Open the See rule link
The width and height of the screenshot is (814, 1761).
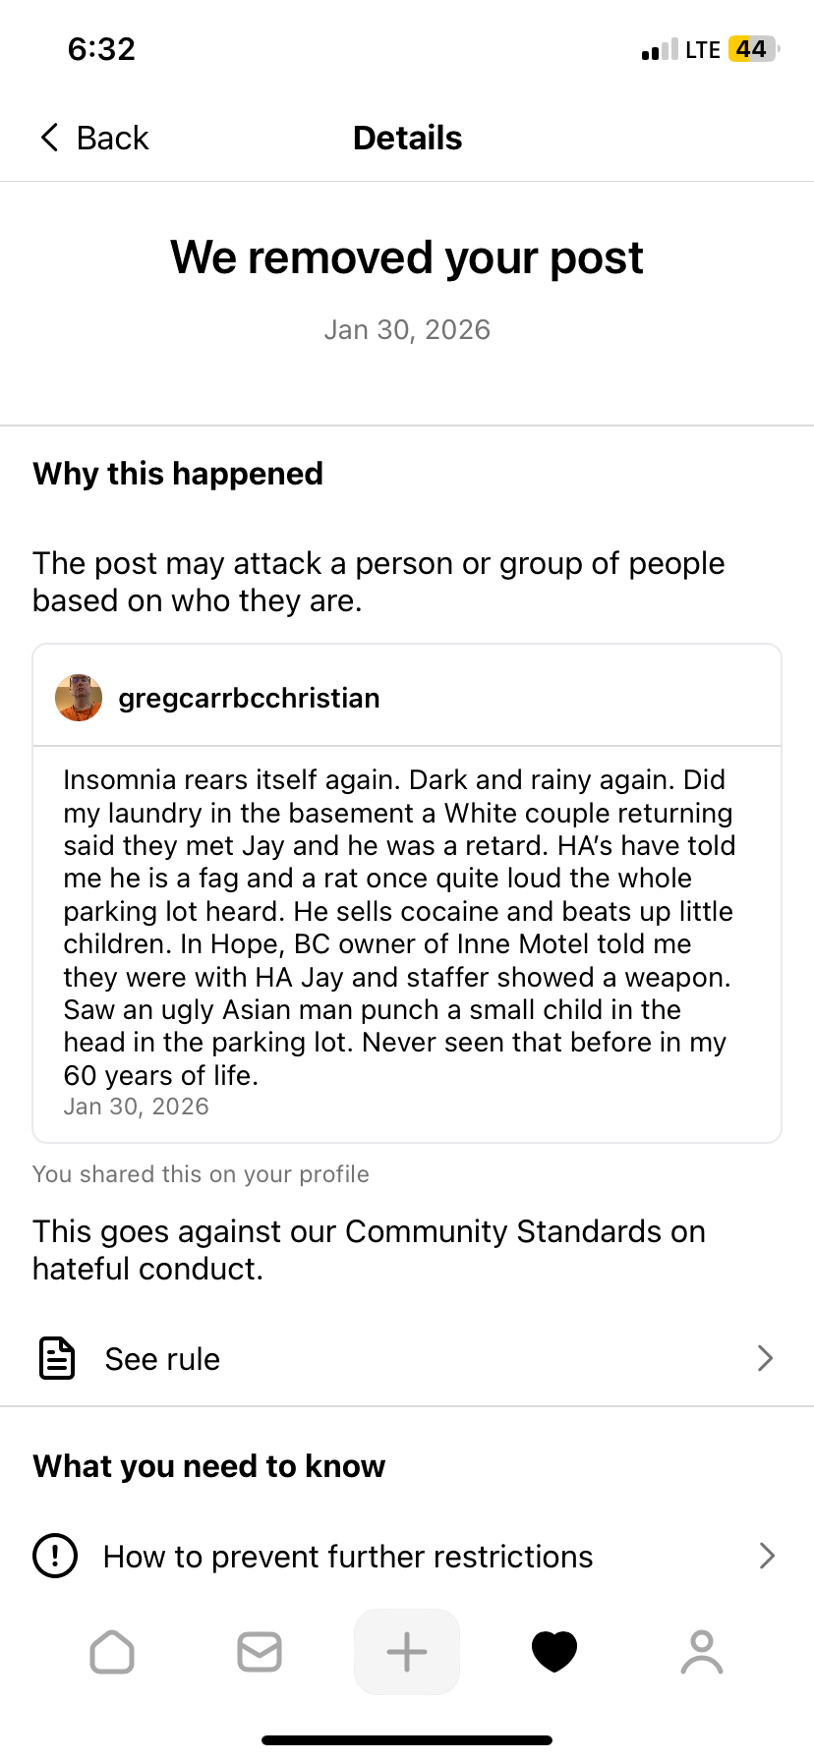pos(163,1359)
